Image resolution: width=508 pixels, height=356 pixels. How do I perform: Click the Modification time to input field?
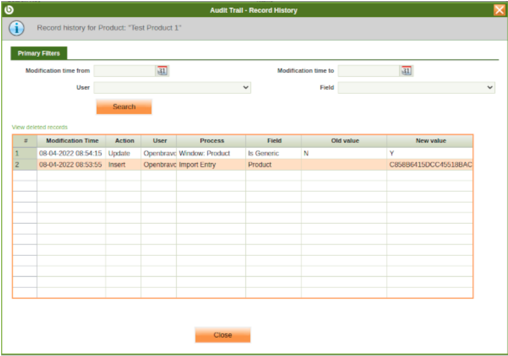[368, 71]
